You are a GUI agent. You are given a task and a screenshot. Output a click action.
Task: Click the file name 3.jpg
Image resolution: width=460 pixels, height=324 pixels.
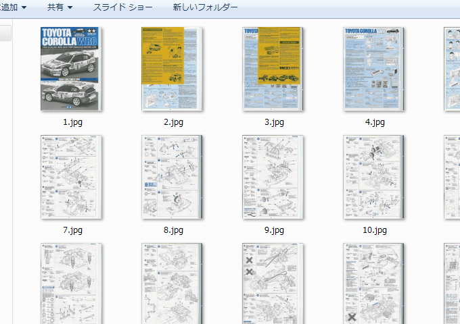pos(274,122)
